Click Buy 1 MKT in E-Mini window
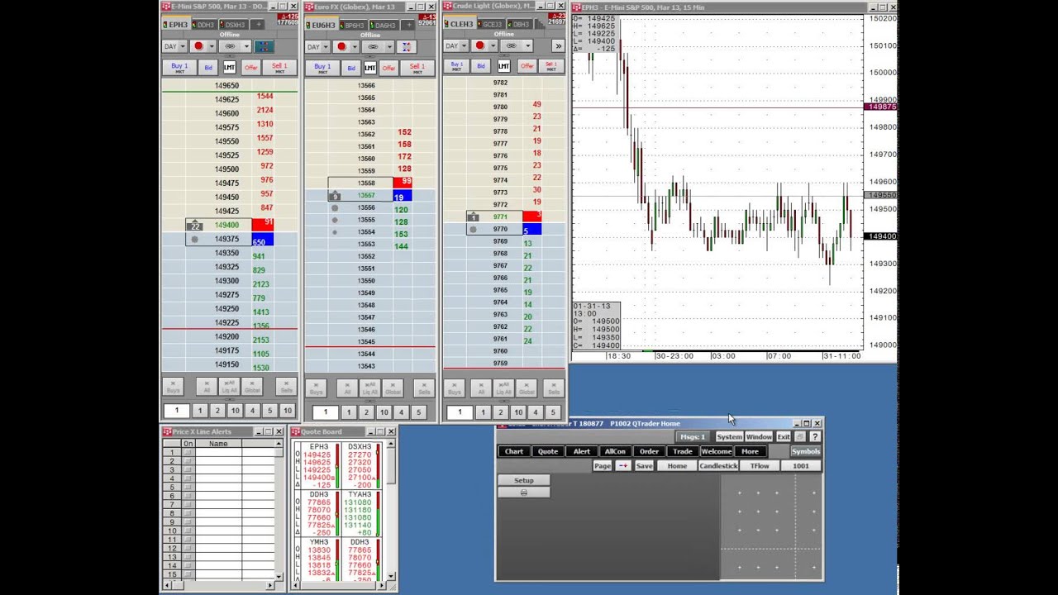The width and height of the screenshot is (1058, 595). click(x=179, y=68)
